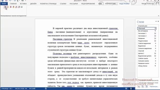Save the document from the quick access toolbar
The image size is (160, 90).
6,0
